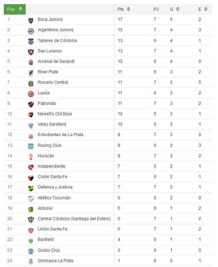Open the San Lorenzo team link

[50, 51]
